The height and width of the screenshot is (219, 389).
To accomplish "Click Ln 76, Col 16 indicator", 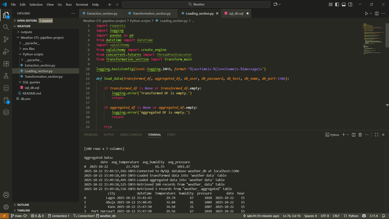I will pos(292,216).
